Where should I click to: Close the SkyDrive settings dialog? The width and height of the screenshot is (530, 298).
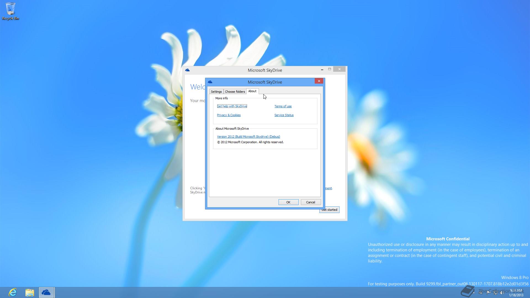pos(319,81)
